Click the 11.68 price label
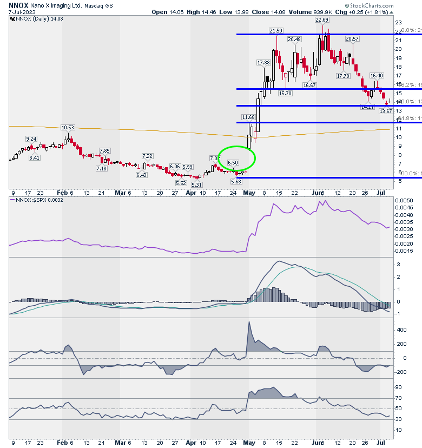Screen dimensions: 422x448 248,117
